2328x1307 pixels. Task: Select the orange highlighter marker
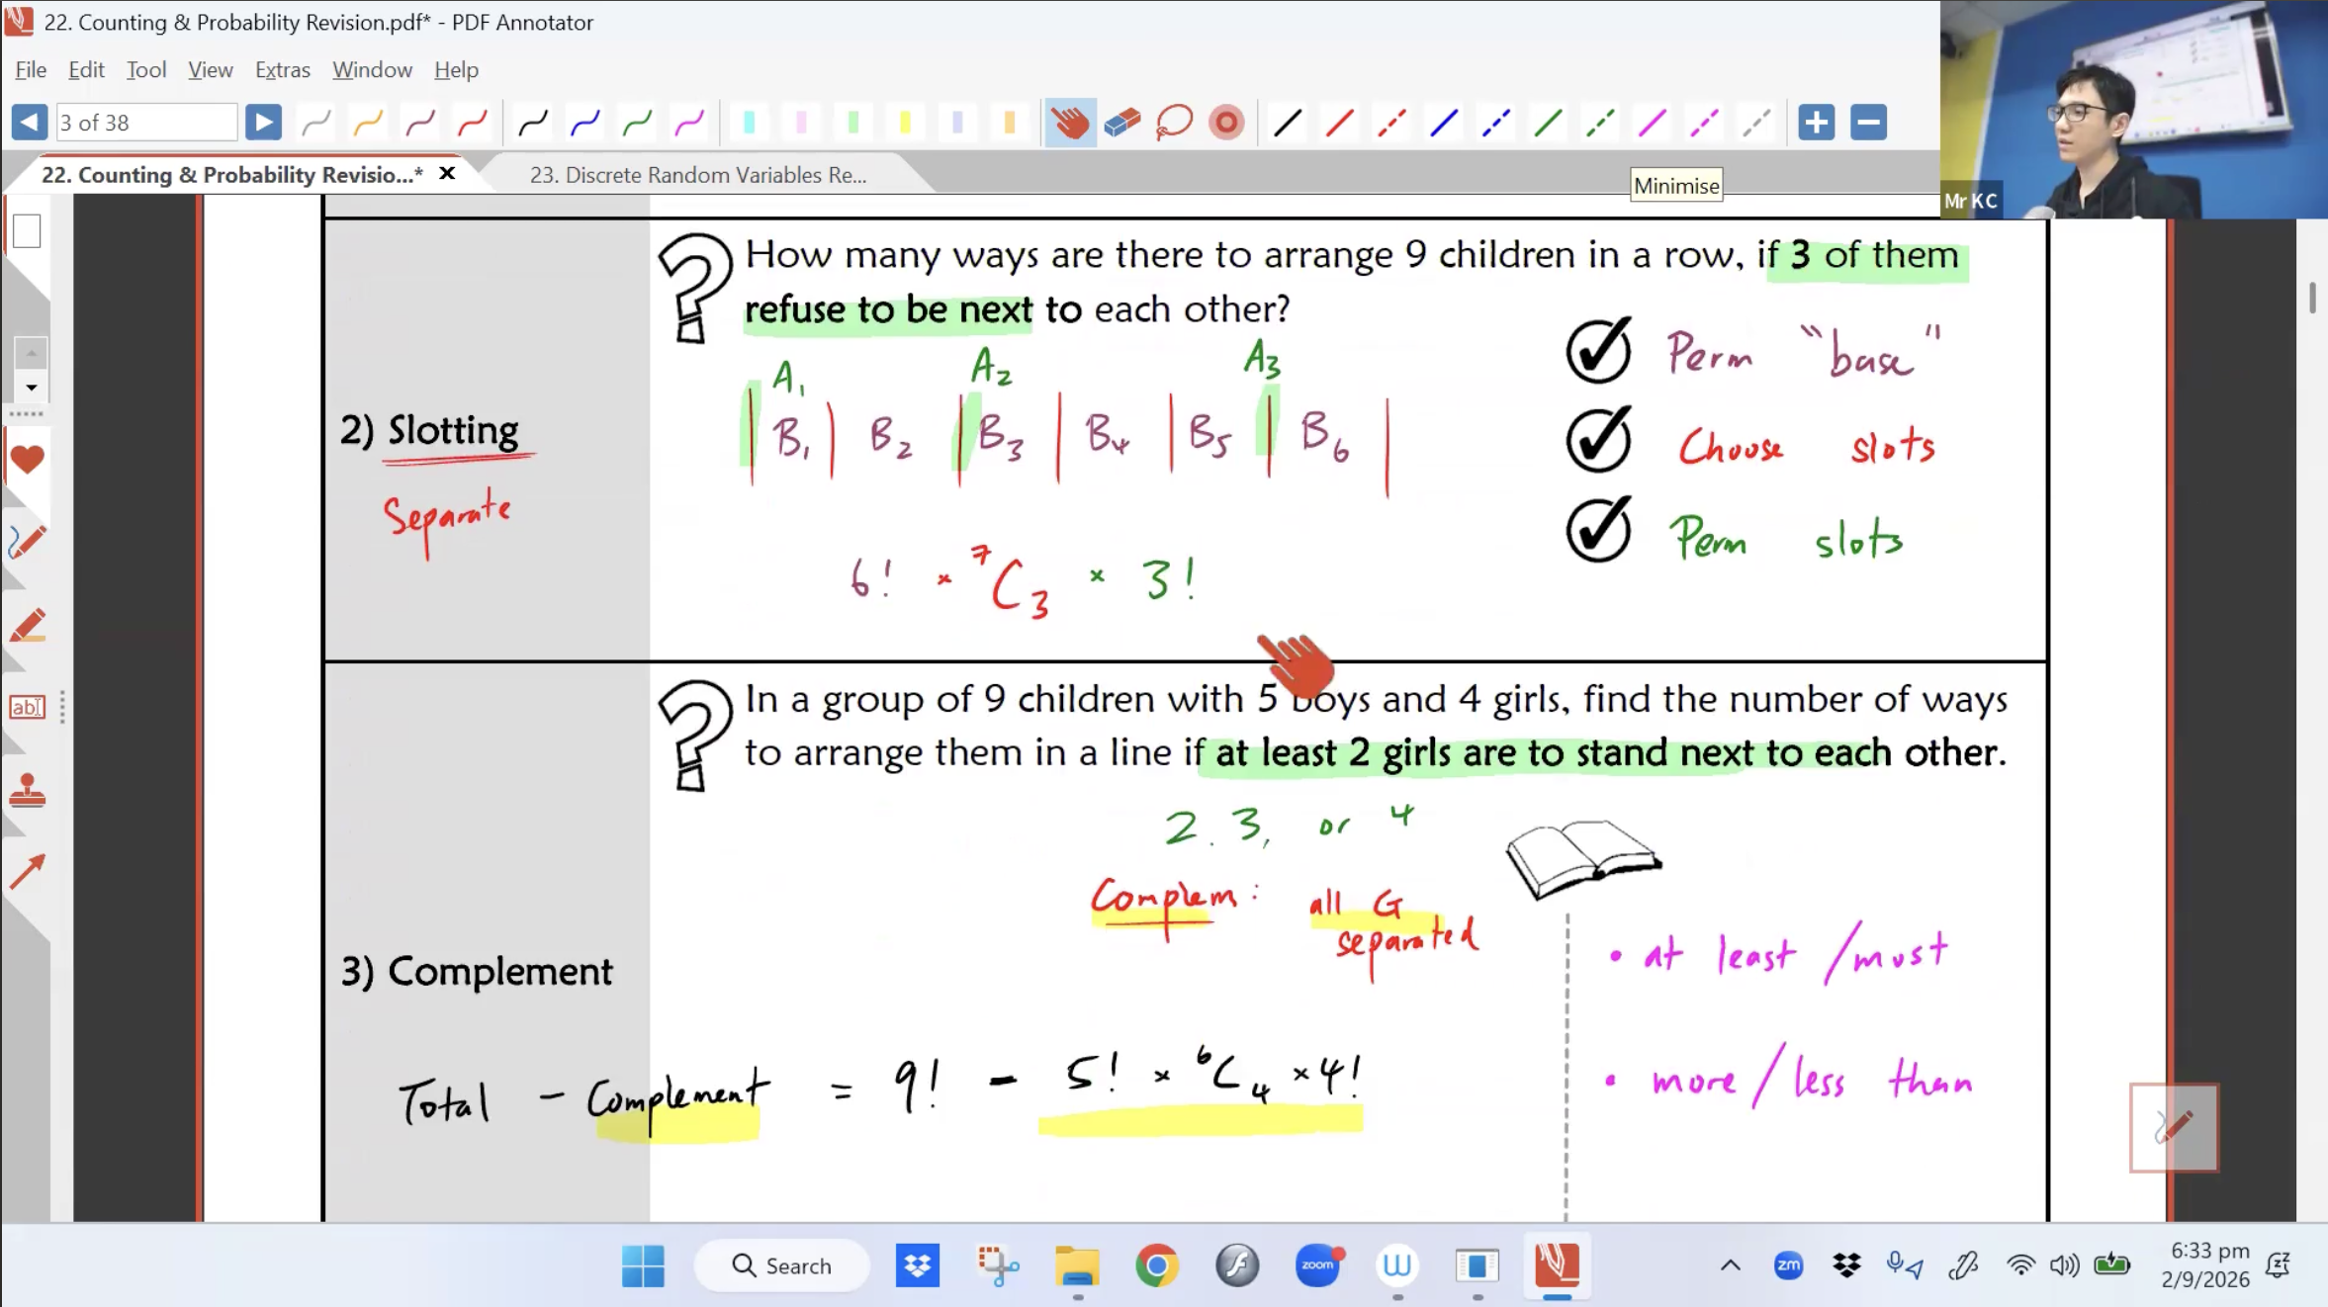pyautogui.click(x=1009, y=123)
